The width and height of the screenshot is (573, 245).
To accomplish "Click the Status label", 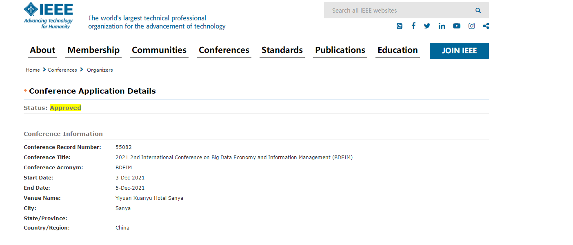I will (x=36, y=108).
